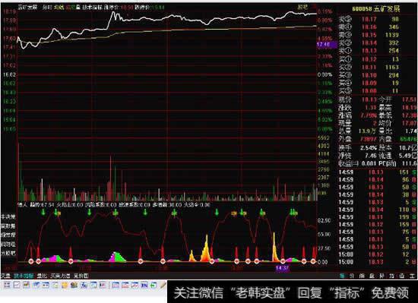Click the dark blue 'K' toolbar icon

tap(144, 286)
